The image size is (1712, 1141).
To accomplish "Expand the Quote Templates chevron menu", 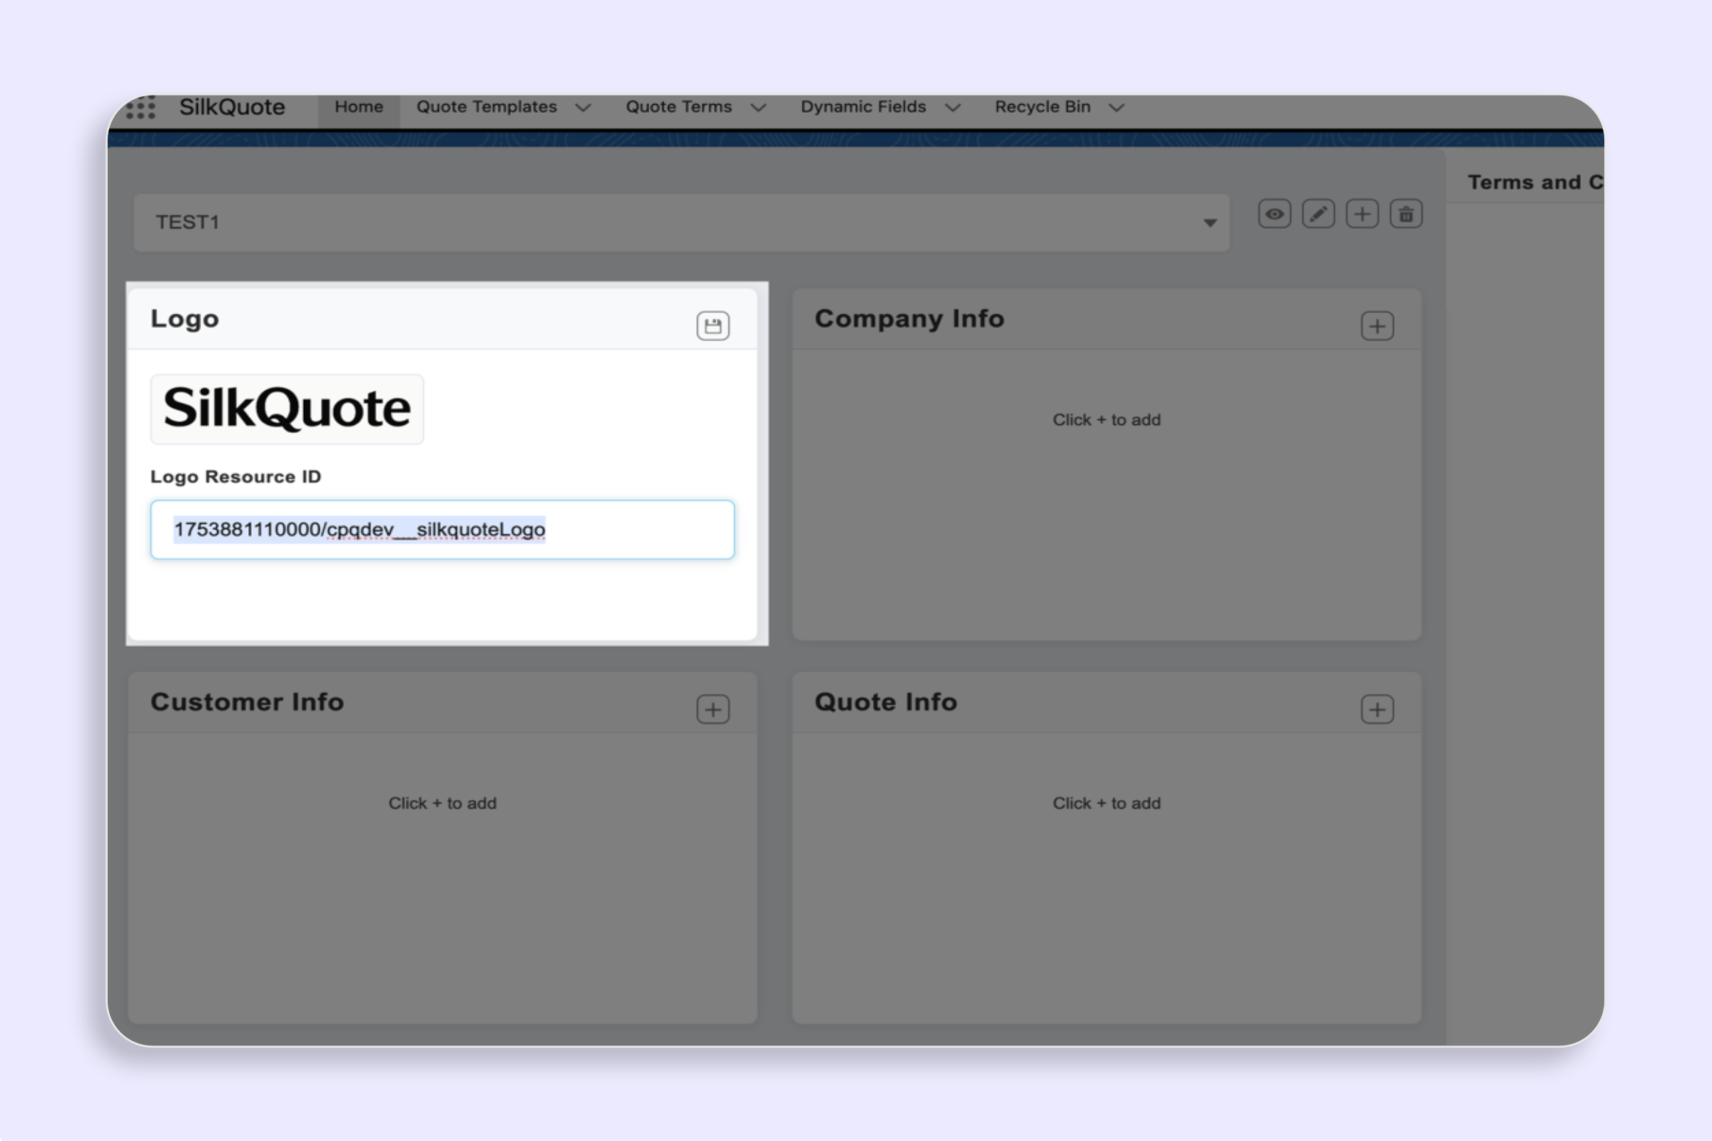I will pos(583,108).
